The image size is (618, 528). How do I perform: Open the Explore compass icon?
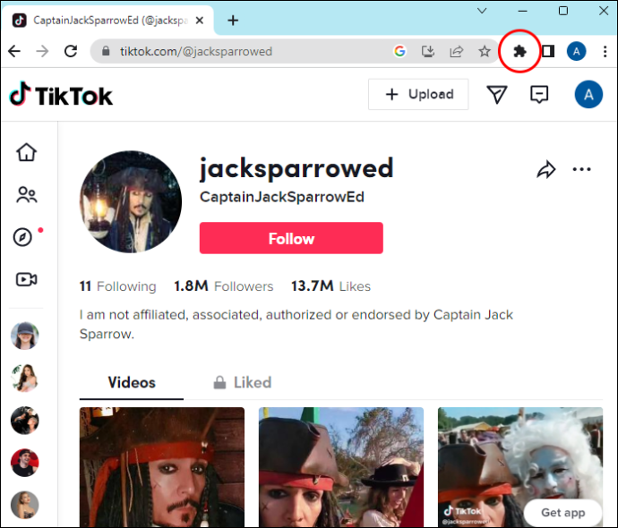pos(22,237)
